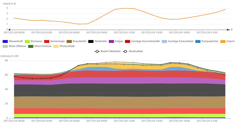238x126 pixels.
Task: Click the left handle of top axis slider
Action: click(x=9, y=30)
